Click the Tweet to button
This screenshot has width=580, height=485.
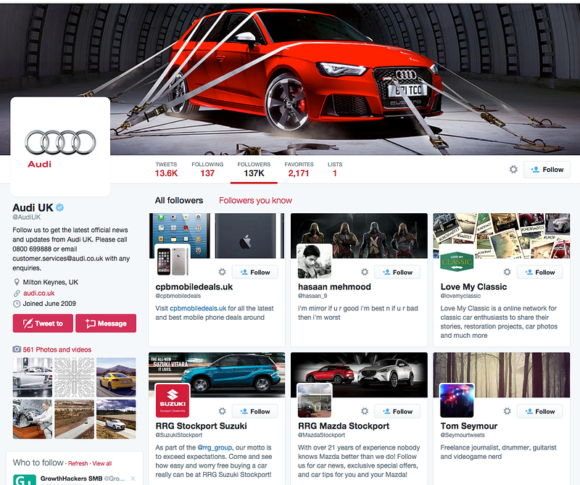[43, 323]
